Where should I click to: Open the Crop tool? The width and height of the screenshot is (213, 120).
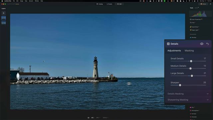coord(193,23)
